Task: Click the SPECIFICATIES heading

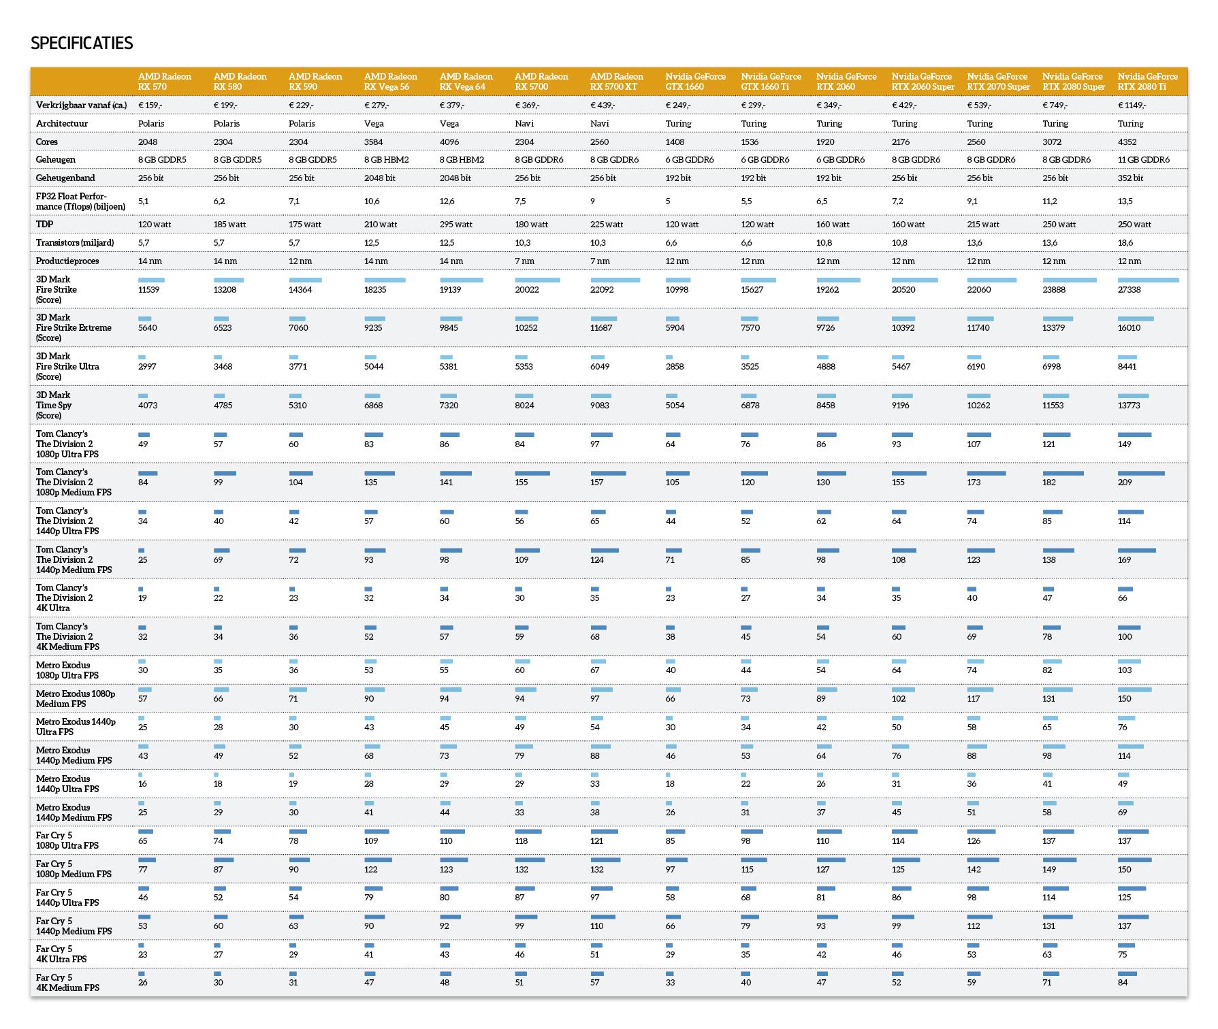Action: [x=82, y=43]
